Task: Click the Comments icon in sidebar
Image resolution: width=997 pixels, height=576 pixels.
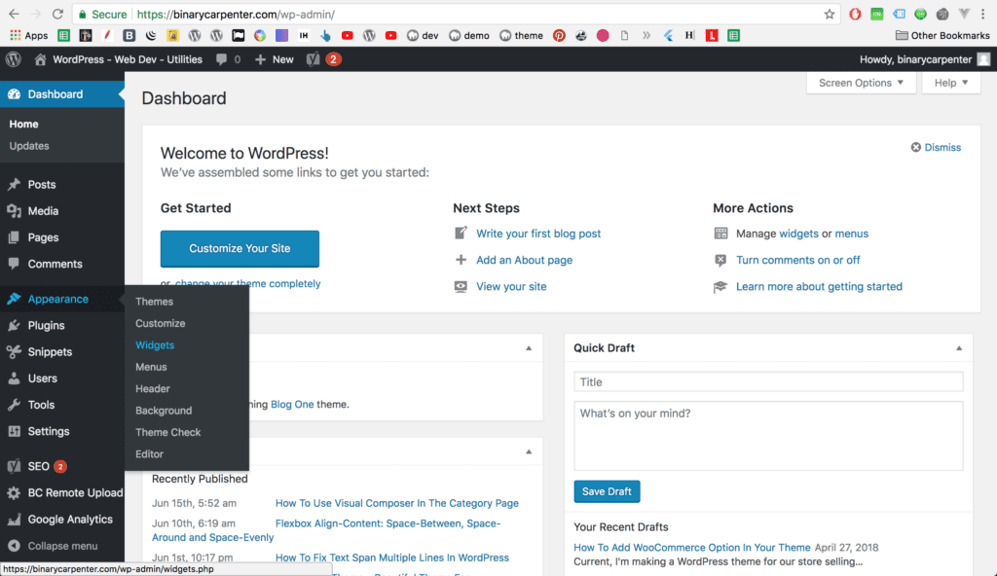Action: coord(14,264)
